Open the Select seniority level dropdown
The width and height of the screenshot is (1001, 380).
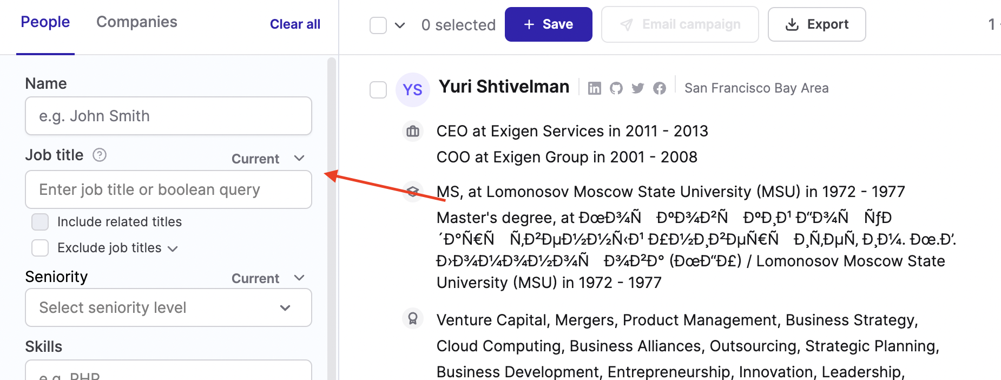coord(168,307)
